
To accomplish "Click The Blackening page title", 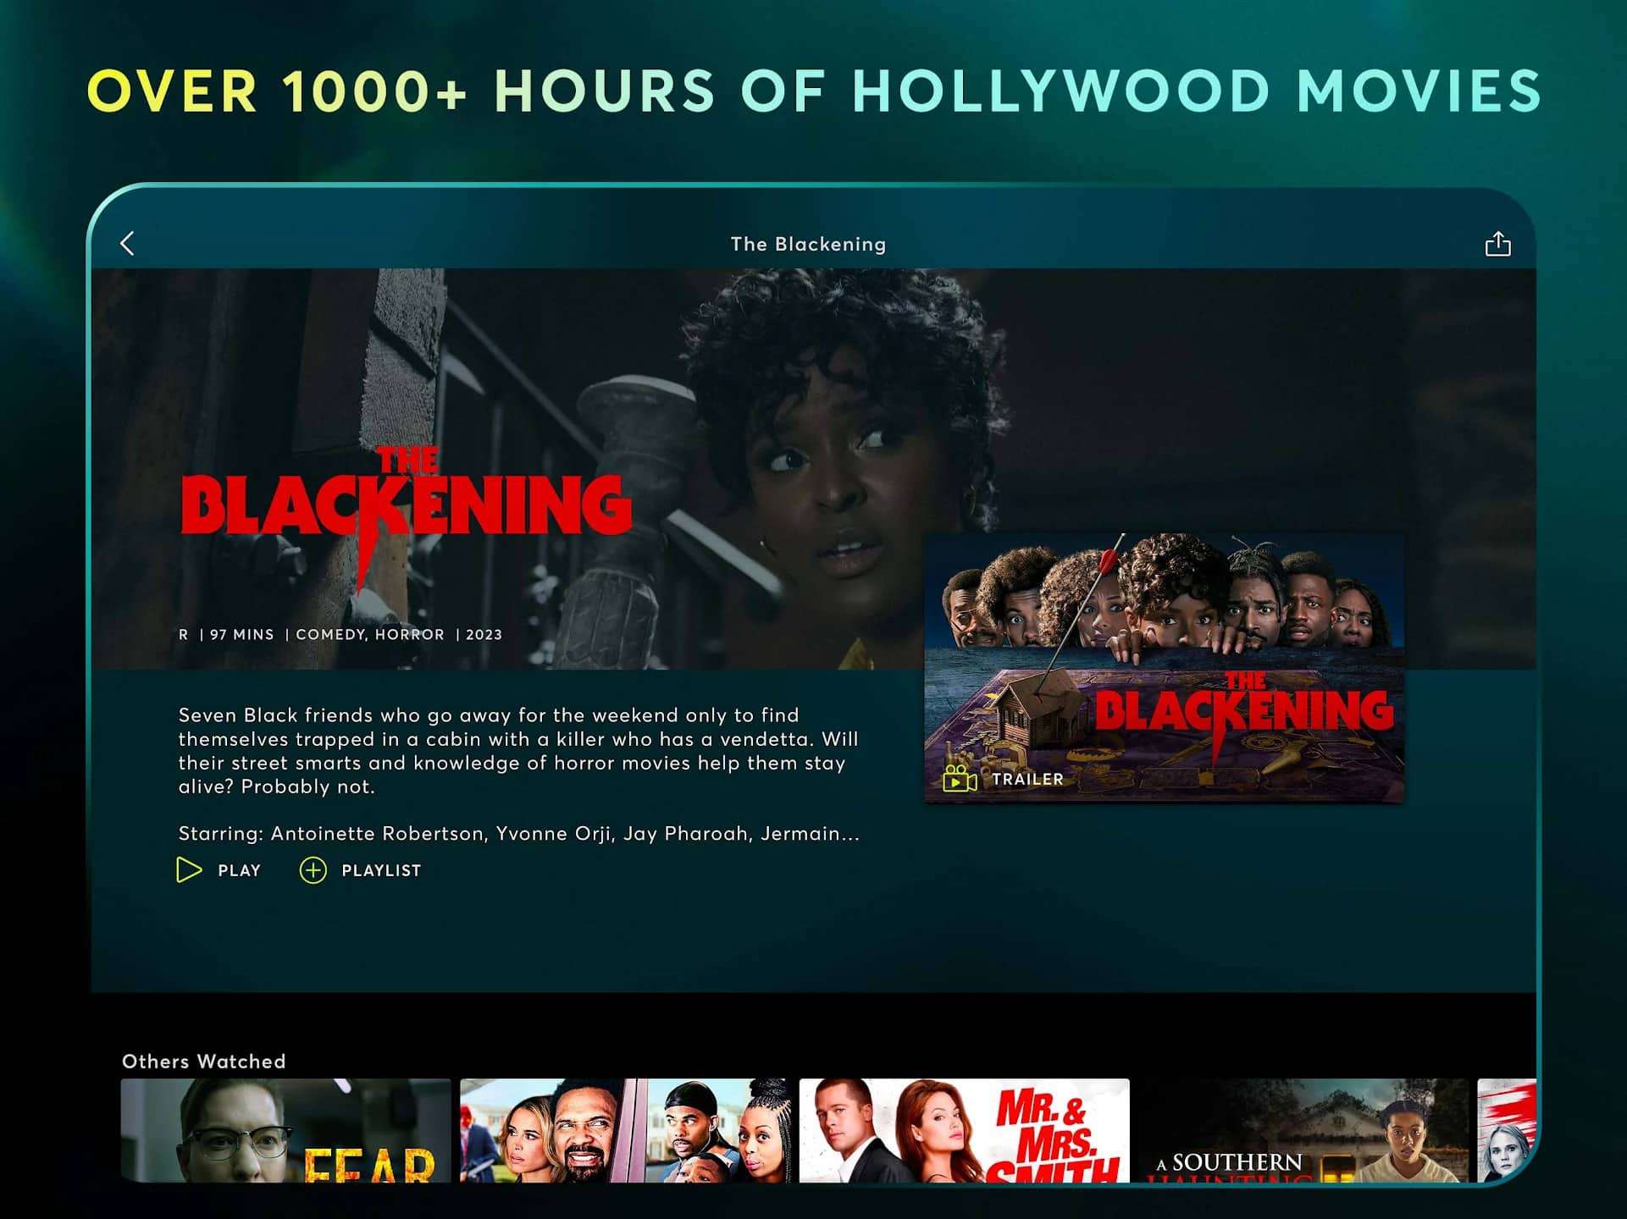I will click(808, 244).
